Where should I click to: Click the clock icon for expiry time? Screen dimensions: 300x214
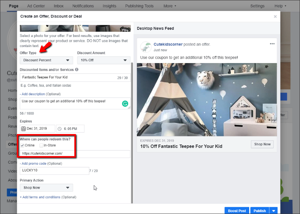tap(60, 129)
